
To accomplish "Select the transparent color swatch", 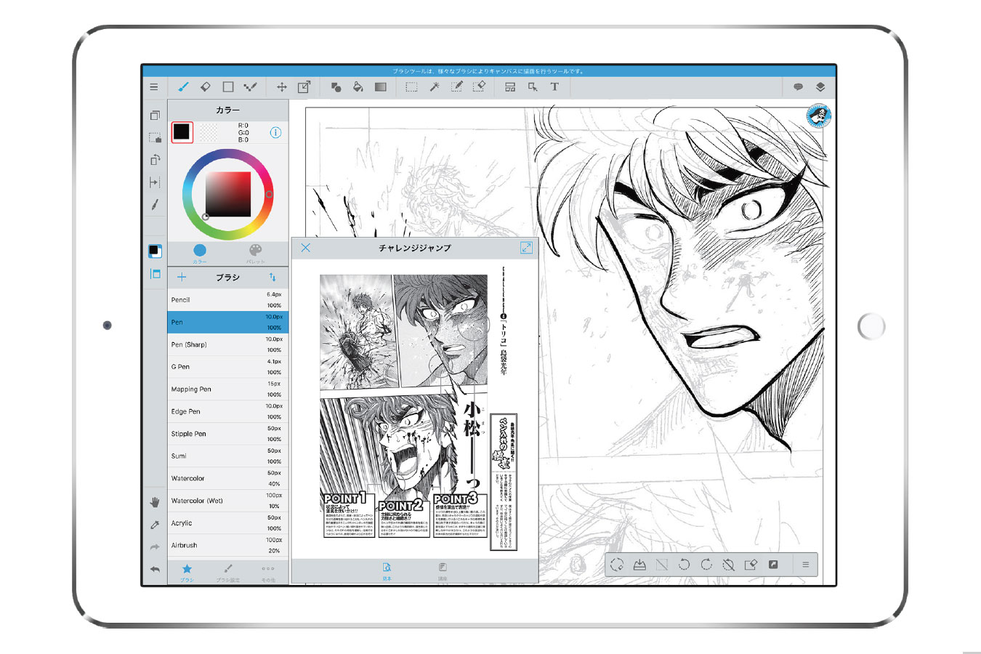I will (209, 132).
